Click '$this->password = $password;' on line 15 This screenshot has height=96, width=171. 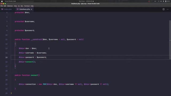[x=33, y=57]
